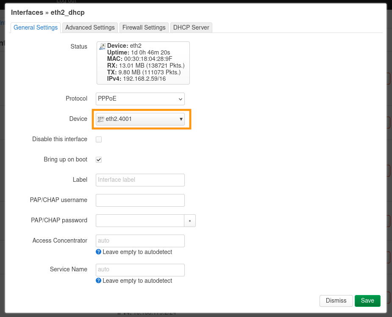Image resolution: width=392 pixels, height=317 pixels.
Task: Click the Status information box
Action: click(143, 63)
